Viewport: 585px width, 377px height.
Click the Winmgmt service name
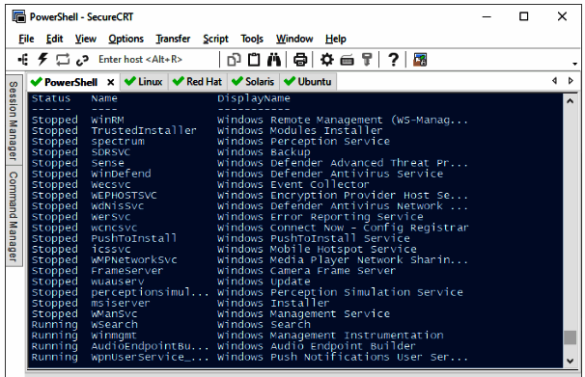pos(114,336)
